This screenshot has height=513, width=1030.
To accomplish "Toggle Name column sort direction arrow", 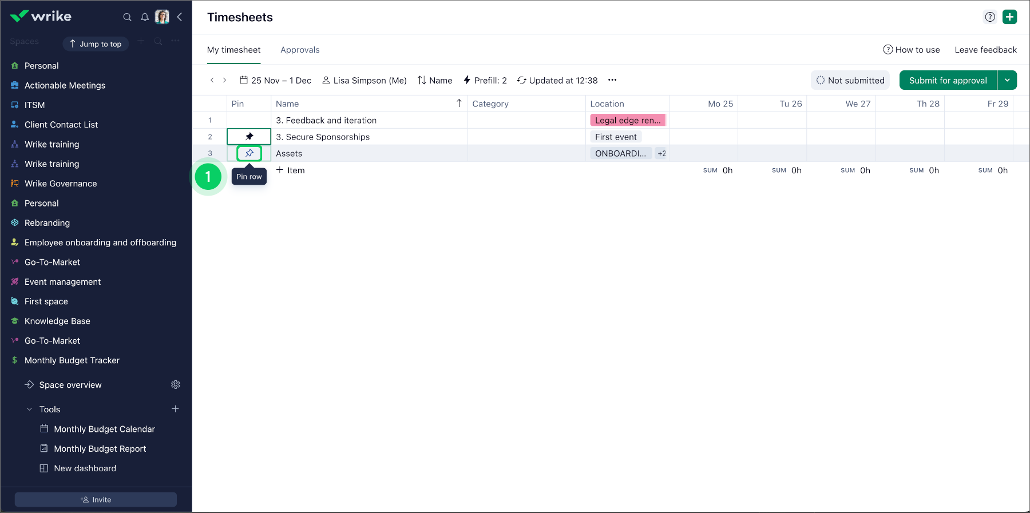I will point(459,104).
